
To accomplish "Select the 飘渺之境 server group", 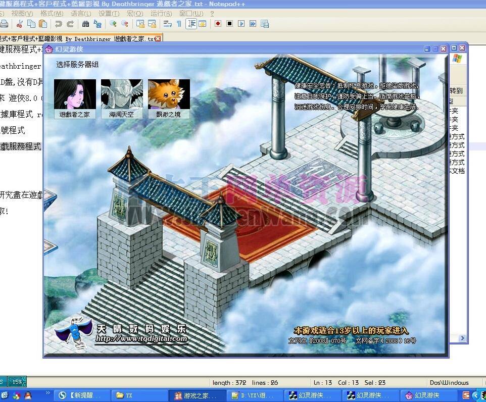I will tap(169, 98).
